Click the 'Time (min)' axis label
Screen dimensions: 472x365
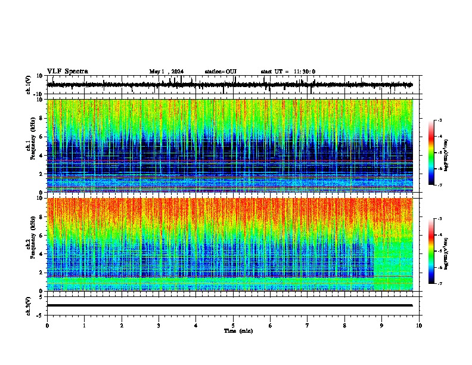(x=238, y=331)
